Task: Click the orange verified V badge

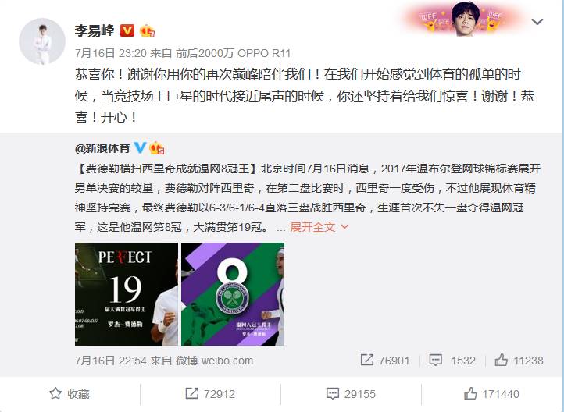Action: [127, 30]
